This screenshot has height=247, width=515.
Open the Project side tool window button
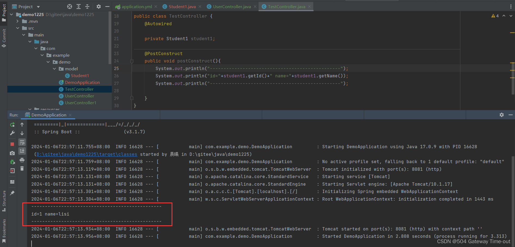(x=4, y=13)
